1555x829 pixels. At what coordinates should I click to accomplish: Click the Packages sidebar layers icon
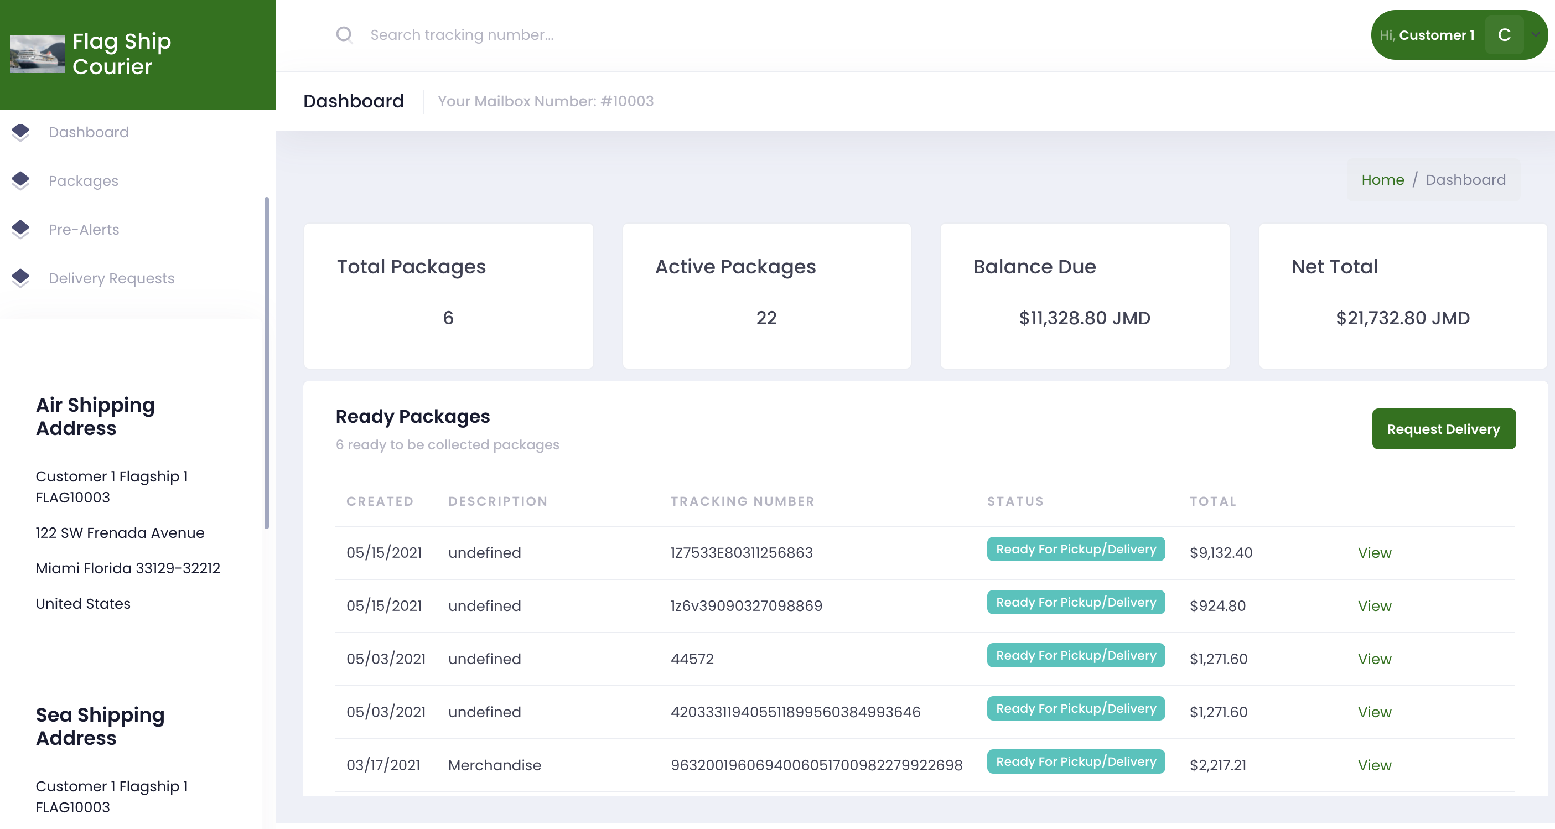20,180
